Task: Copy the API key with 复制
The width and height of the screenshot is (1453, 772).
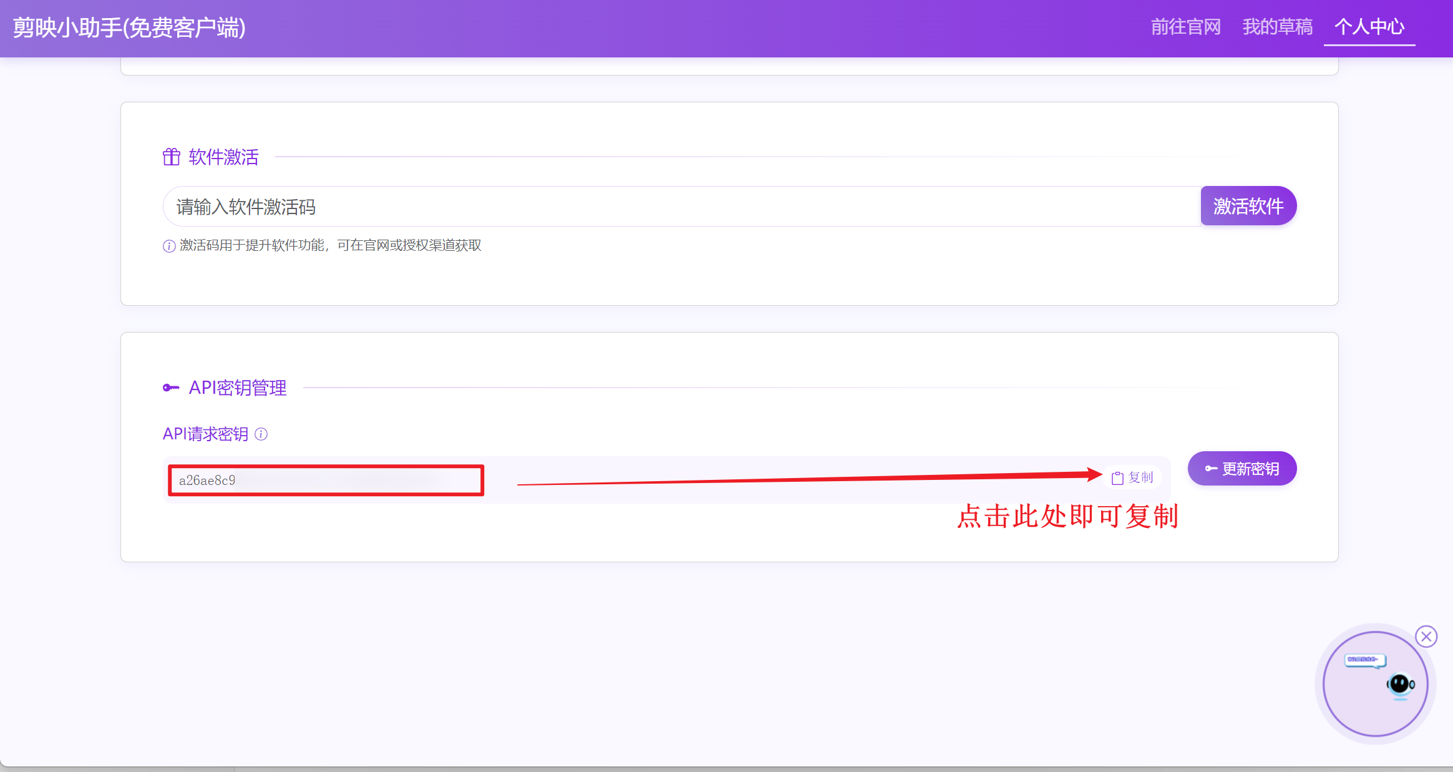Action: pos(1132,477)
